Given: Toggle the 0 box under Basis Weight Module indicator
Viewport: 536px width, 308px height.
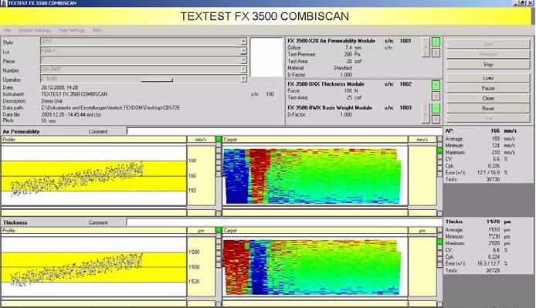Looking at the screenshot, I should tap(436, 120).
